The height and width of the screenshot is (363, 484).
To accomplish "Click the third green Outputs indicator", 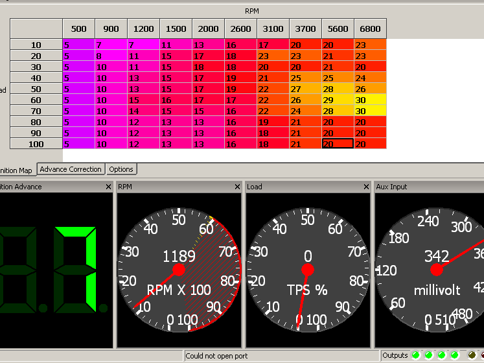I will [x=441, y=355].
